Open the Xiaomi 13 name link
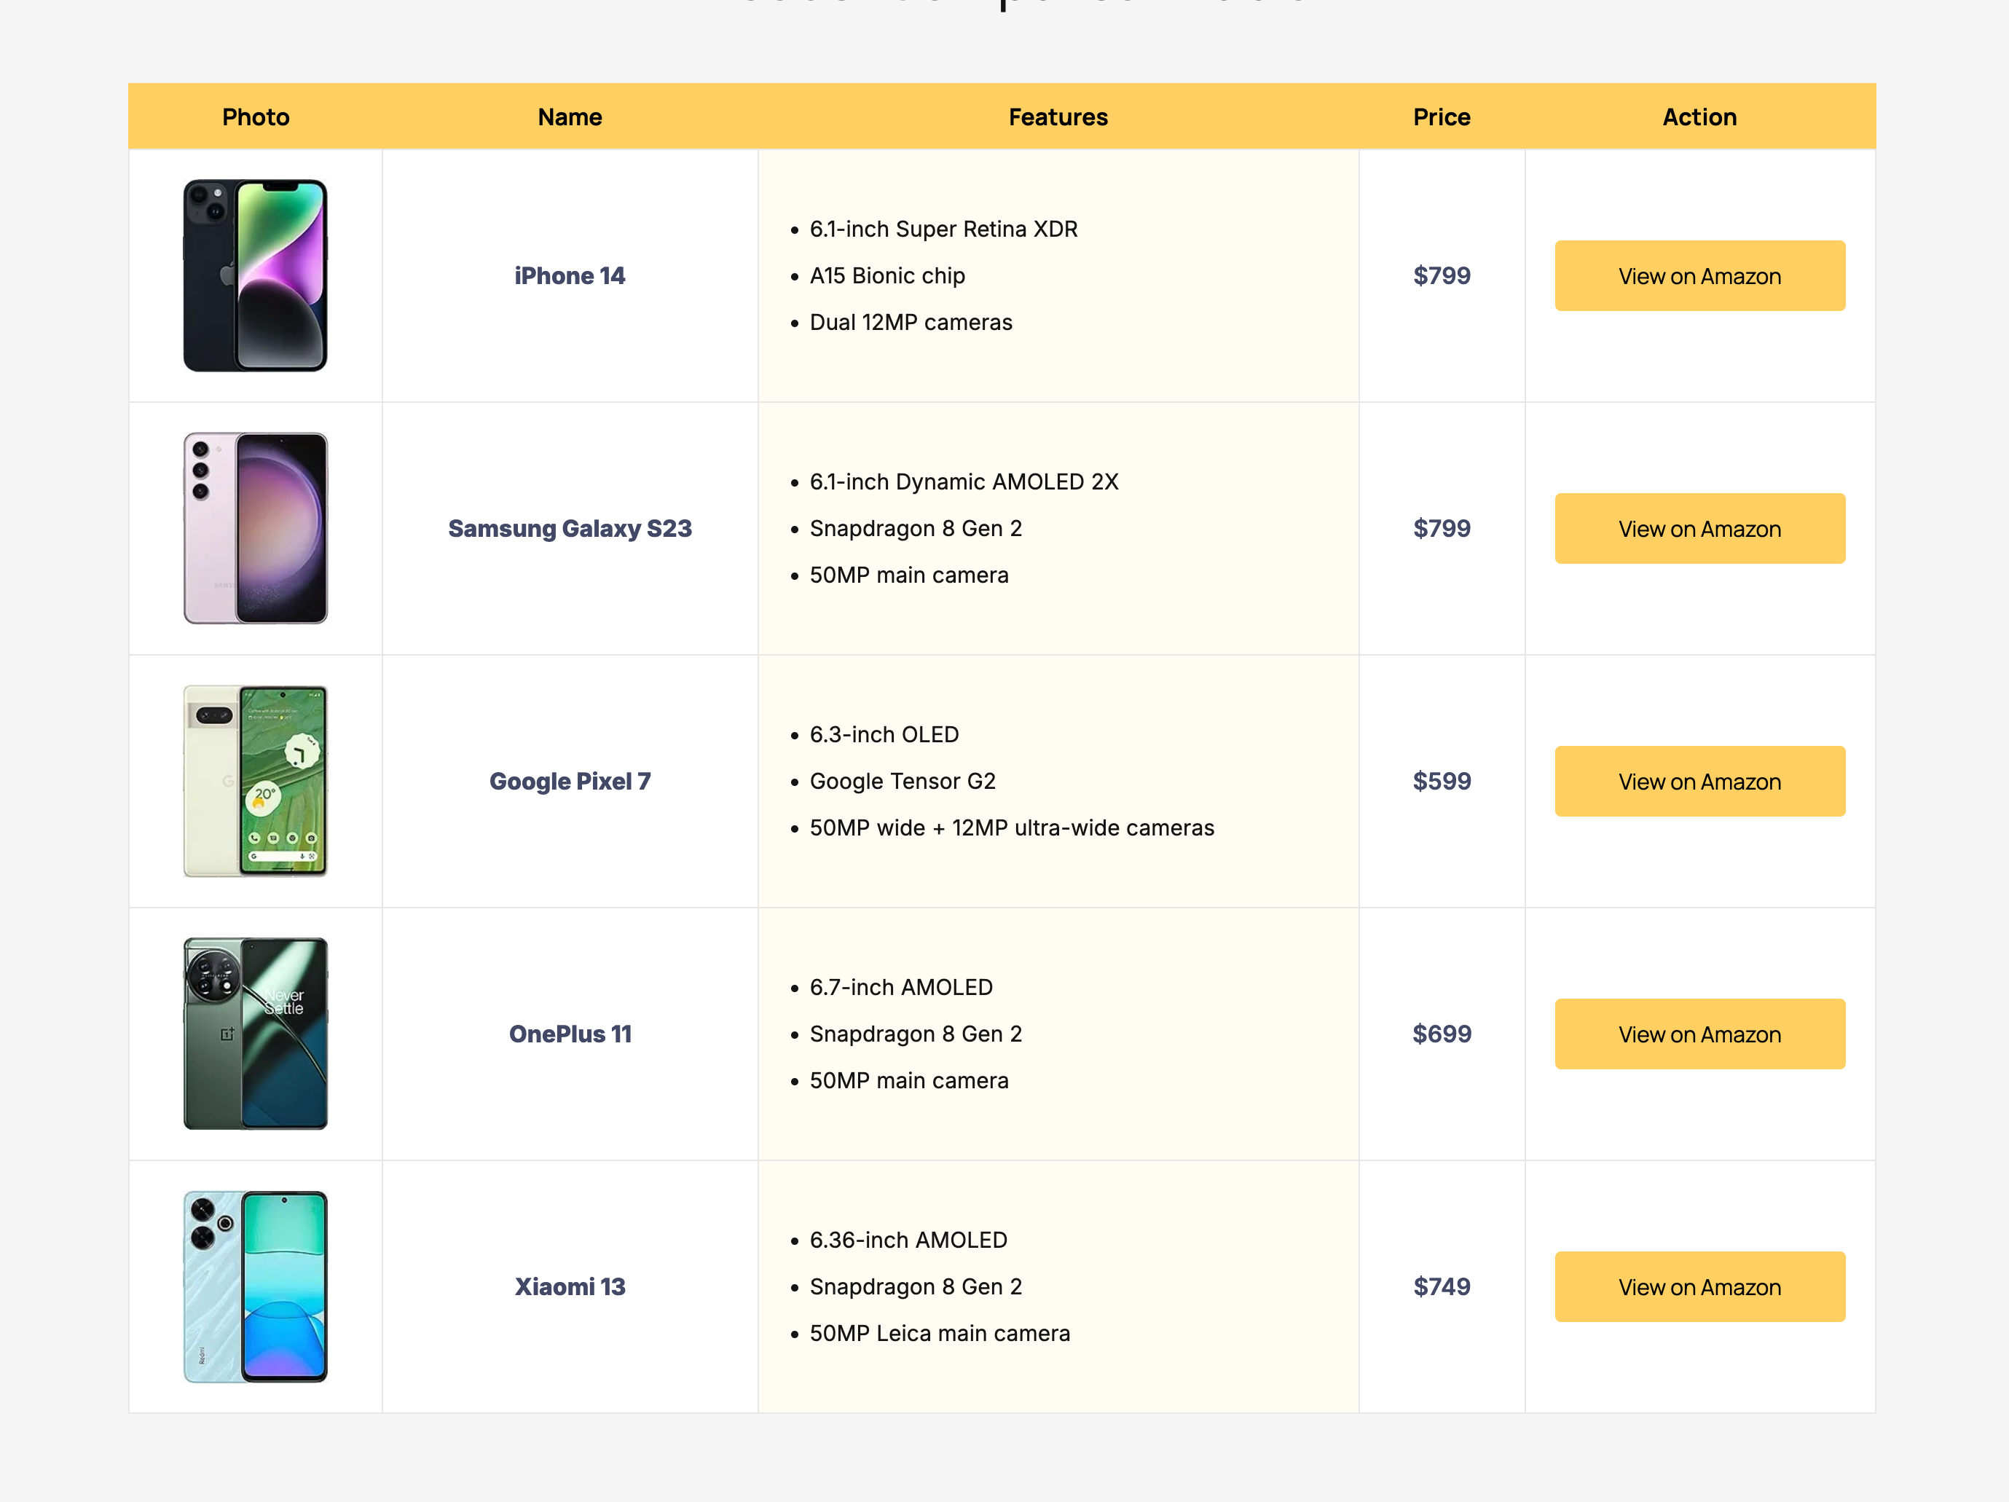 click(x=570, y=1286)
